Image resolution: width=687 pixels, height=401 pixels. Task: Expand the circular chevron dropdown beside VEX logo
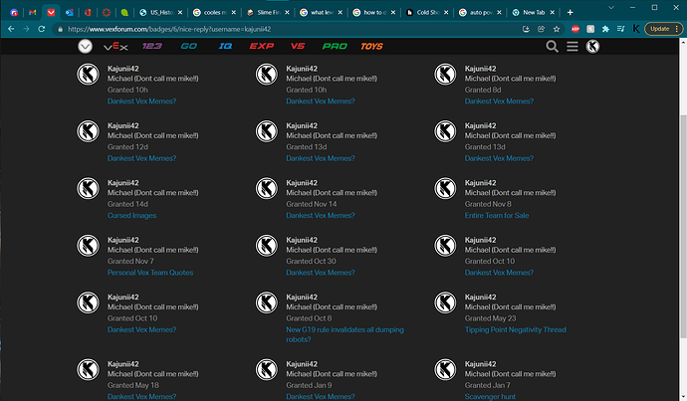[x=85, y=46]
